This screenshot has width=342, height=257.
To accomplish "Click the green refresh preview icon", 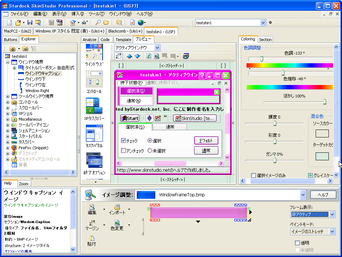I will (x=149, y=56).
